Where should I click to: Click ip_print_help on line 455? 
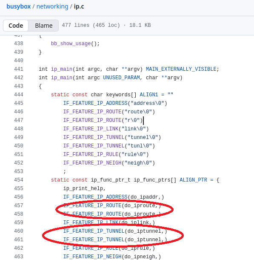[x=83, y=188]
